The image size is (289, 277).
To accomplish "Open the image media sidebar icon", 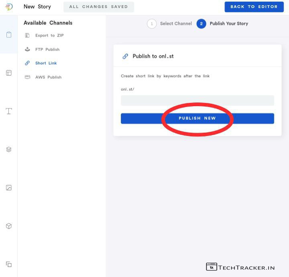I will click(x=9, y=188).
